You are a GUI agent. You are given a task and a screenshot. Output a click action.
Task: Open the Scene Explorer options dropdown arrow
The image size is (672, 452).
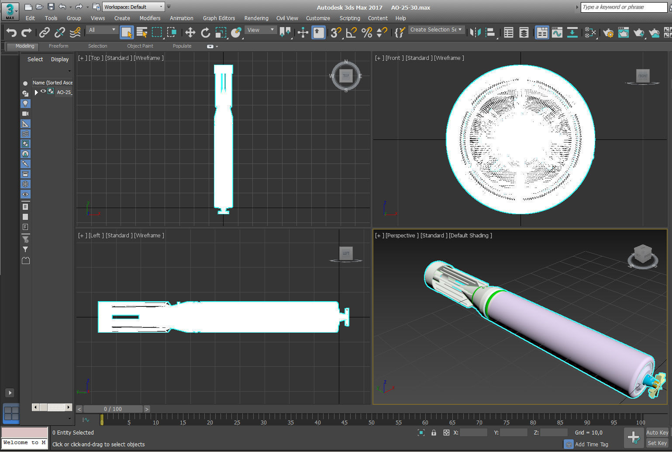coord(69,71)
